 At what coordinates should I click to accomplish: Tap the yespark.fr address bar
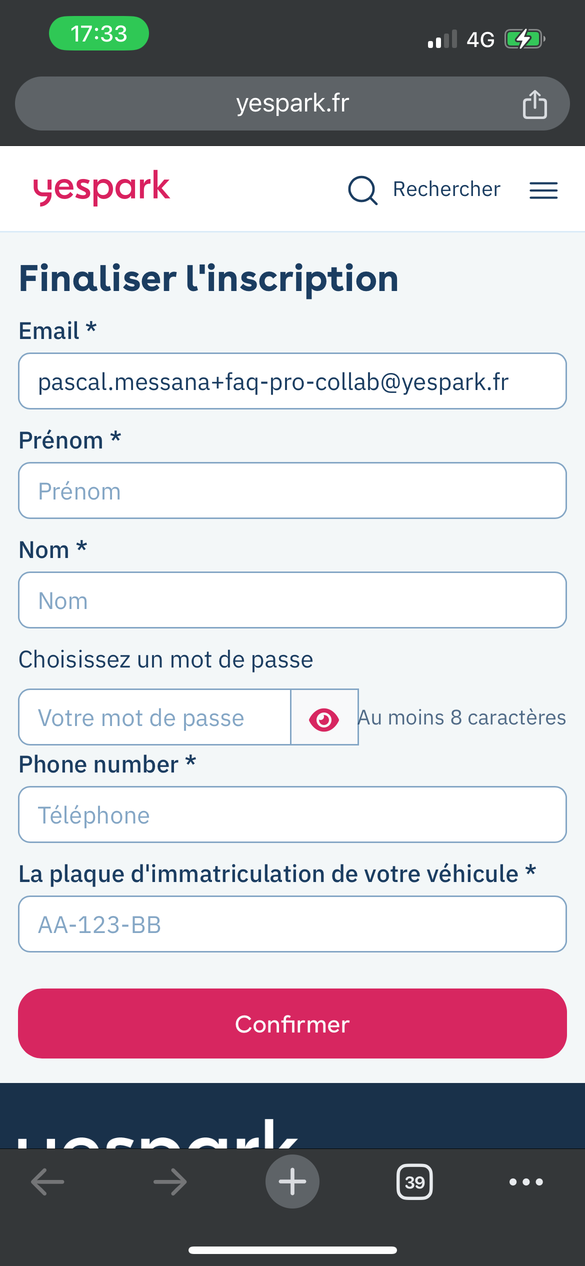click(x=292, y=103)
